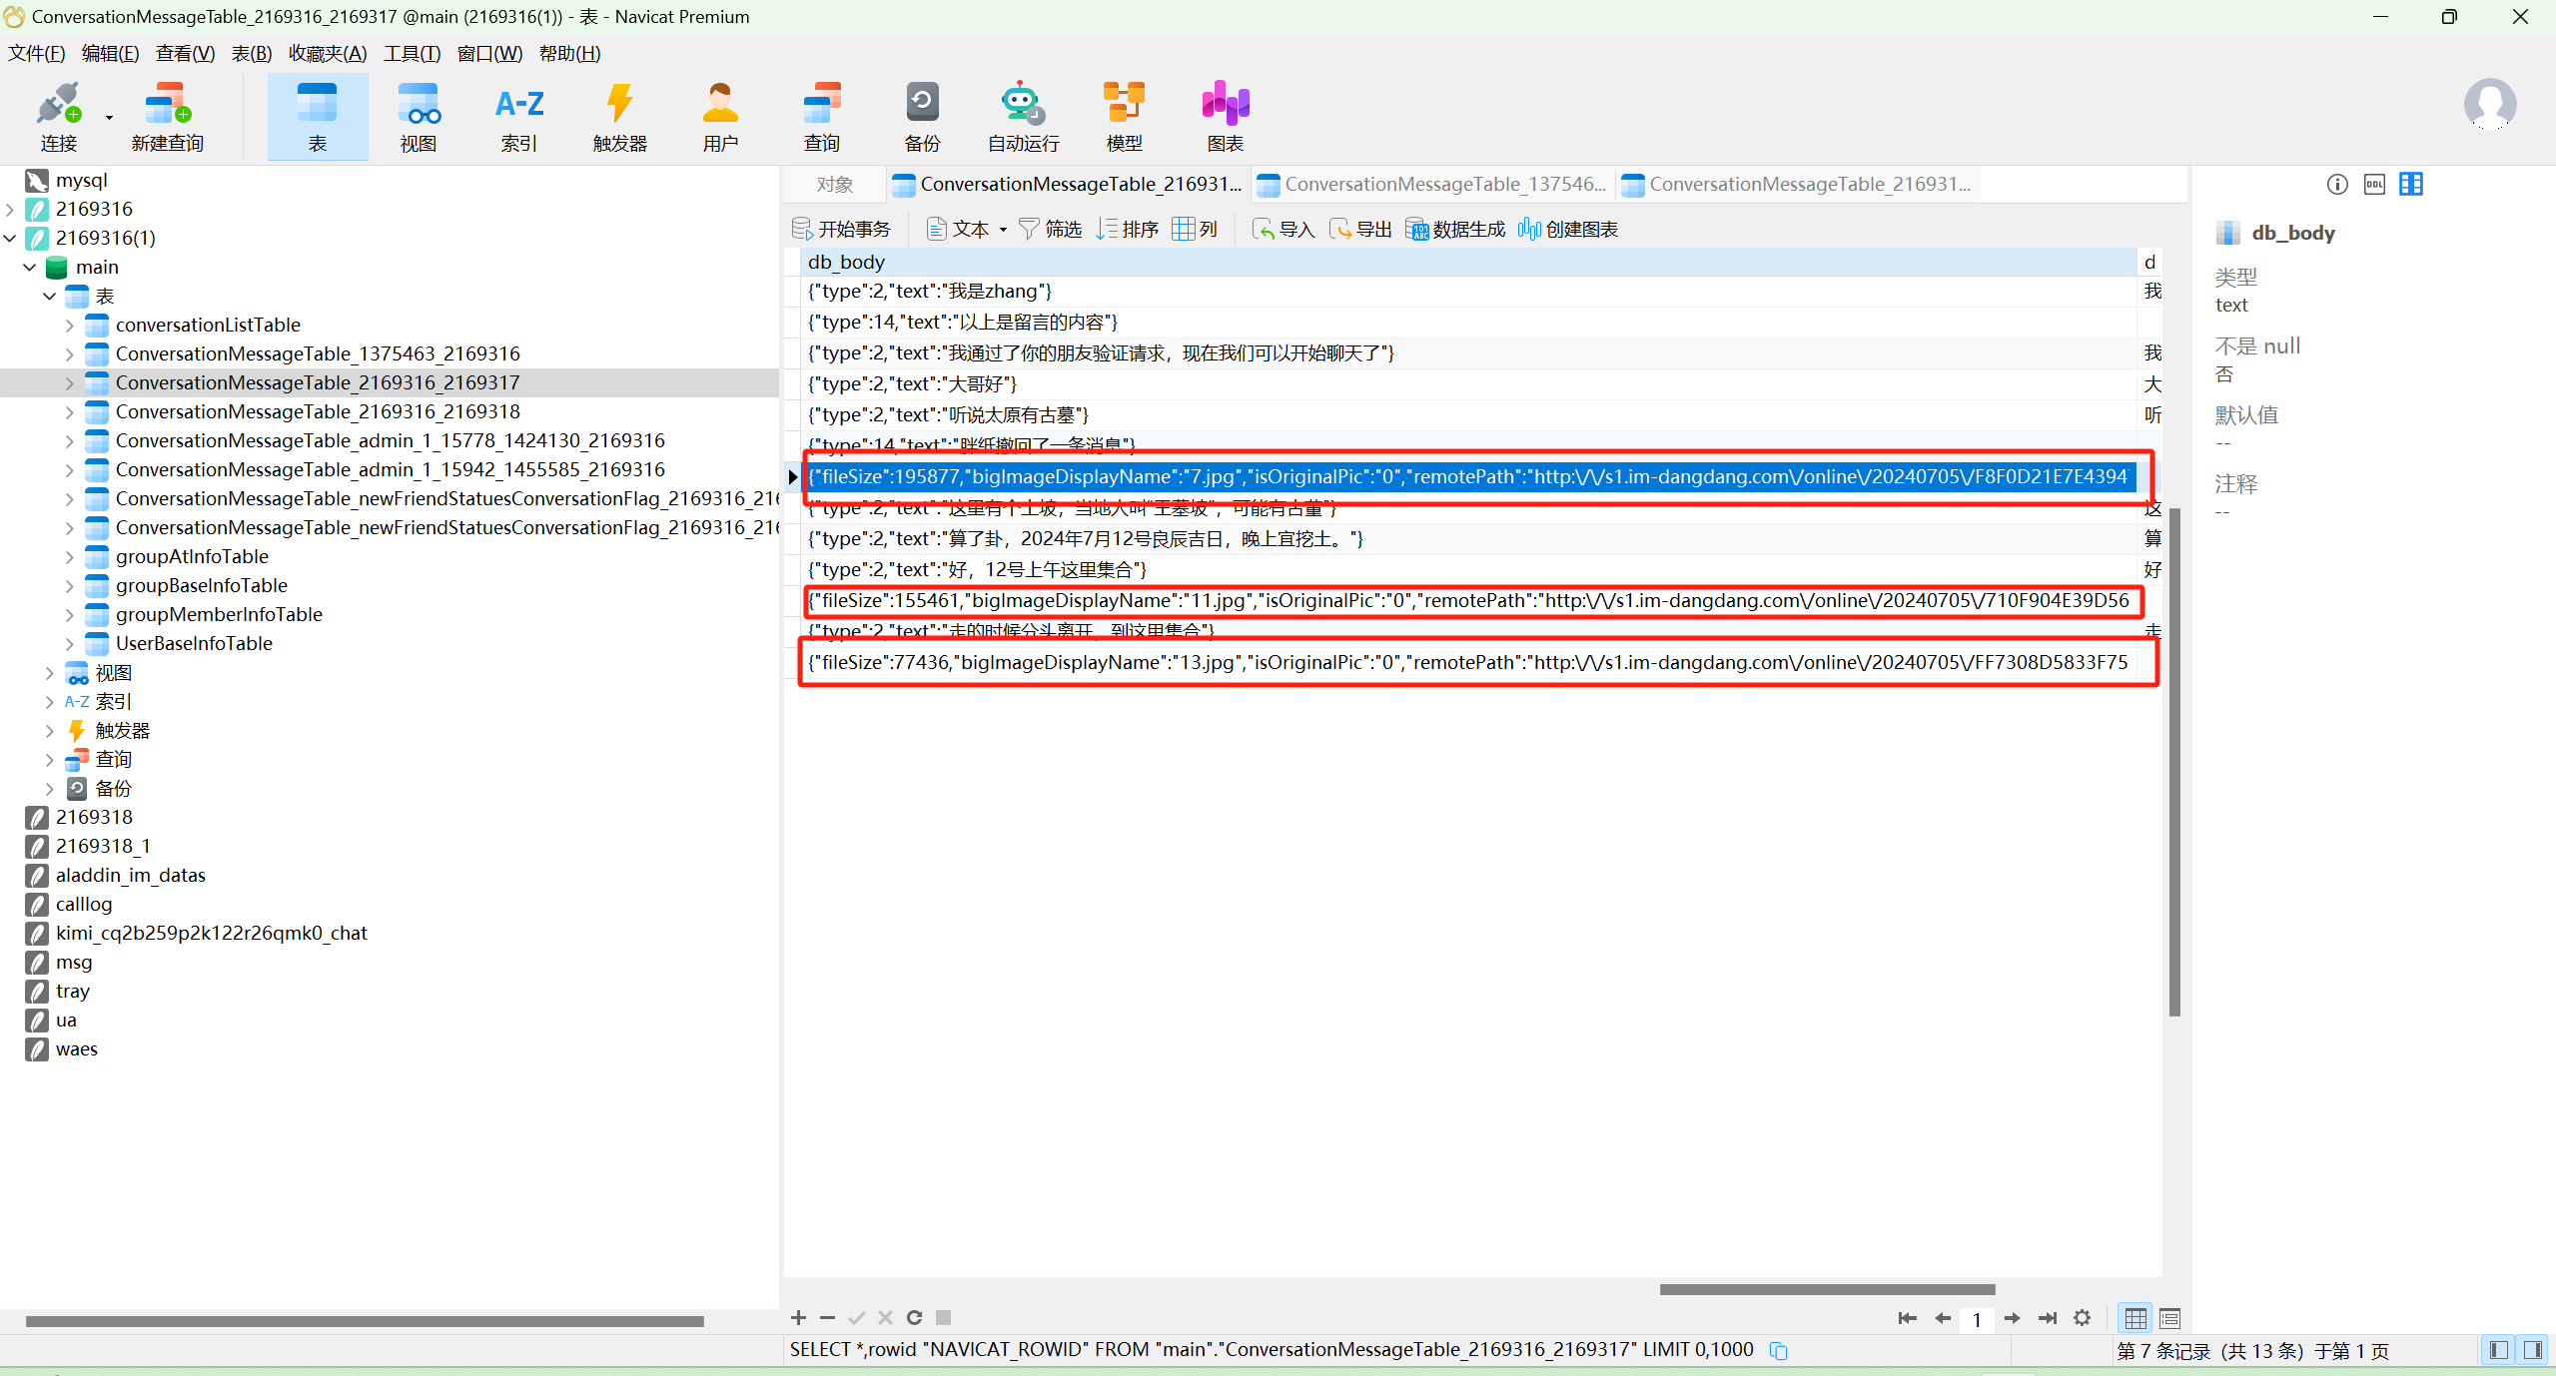Click the Filter (筛选) button
Screen dimensions: 2556x1376
[x=1051, y=230]
